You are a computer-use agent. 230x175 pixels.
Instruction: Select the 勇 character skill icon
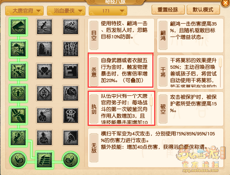tap(44, 93)
